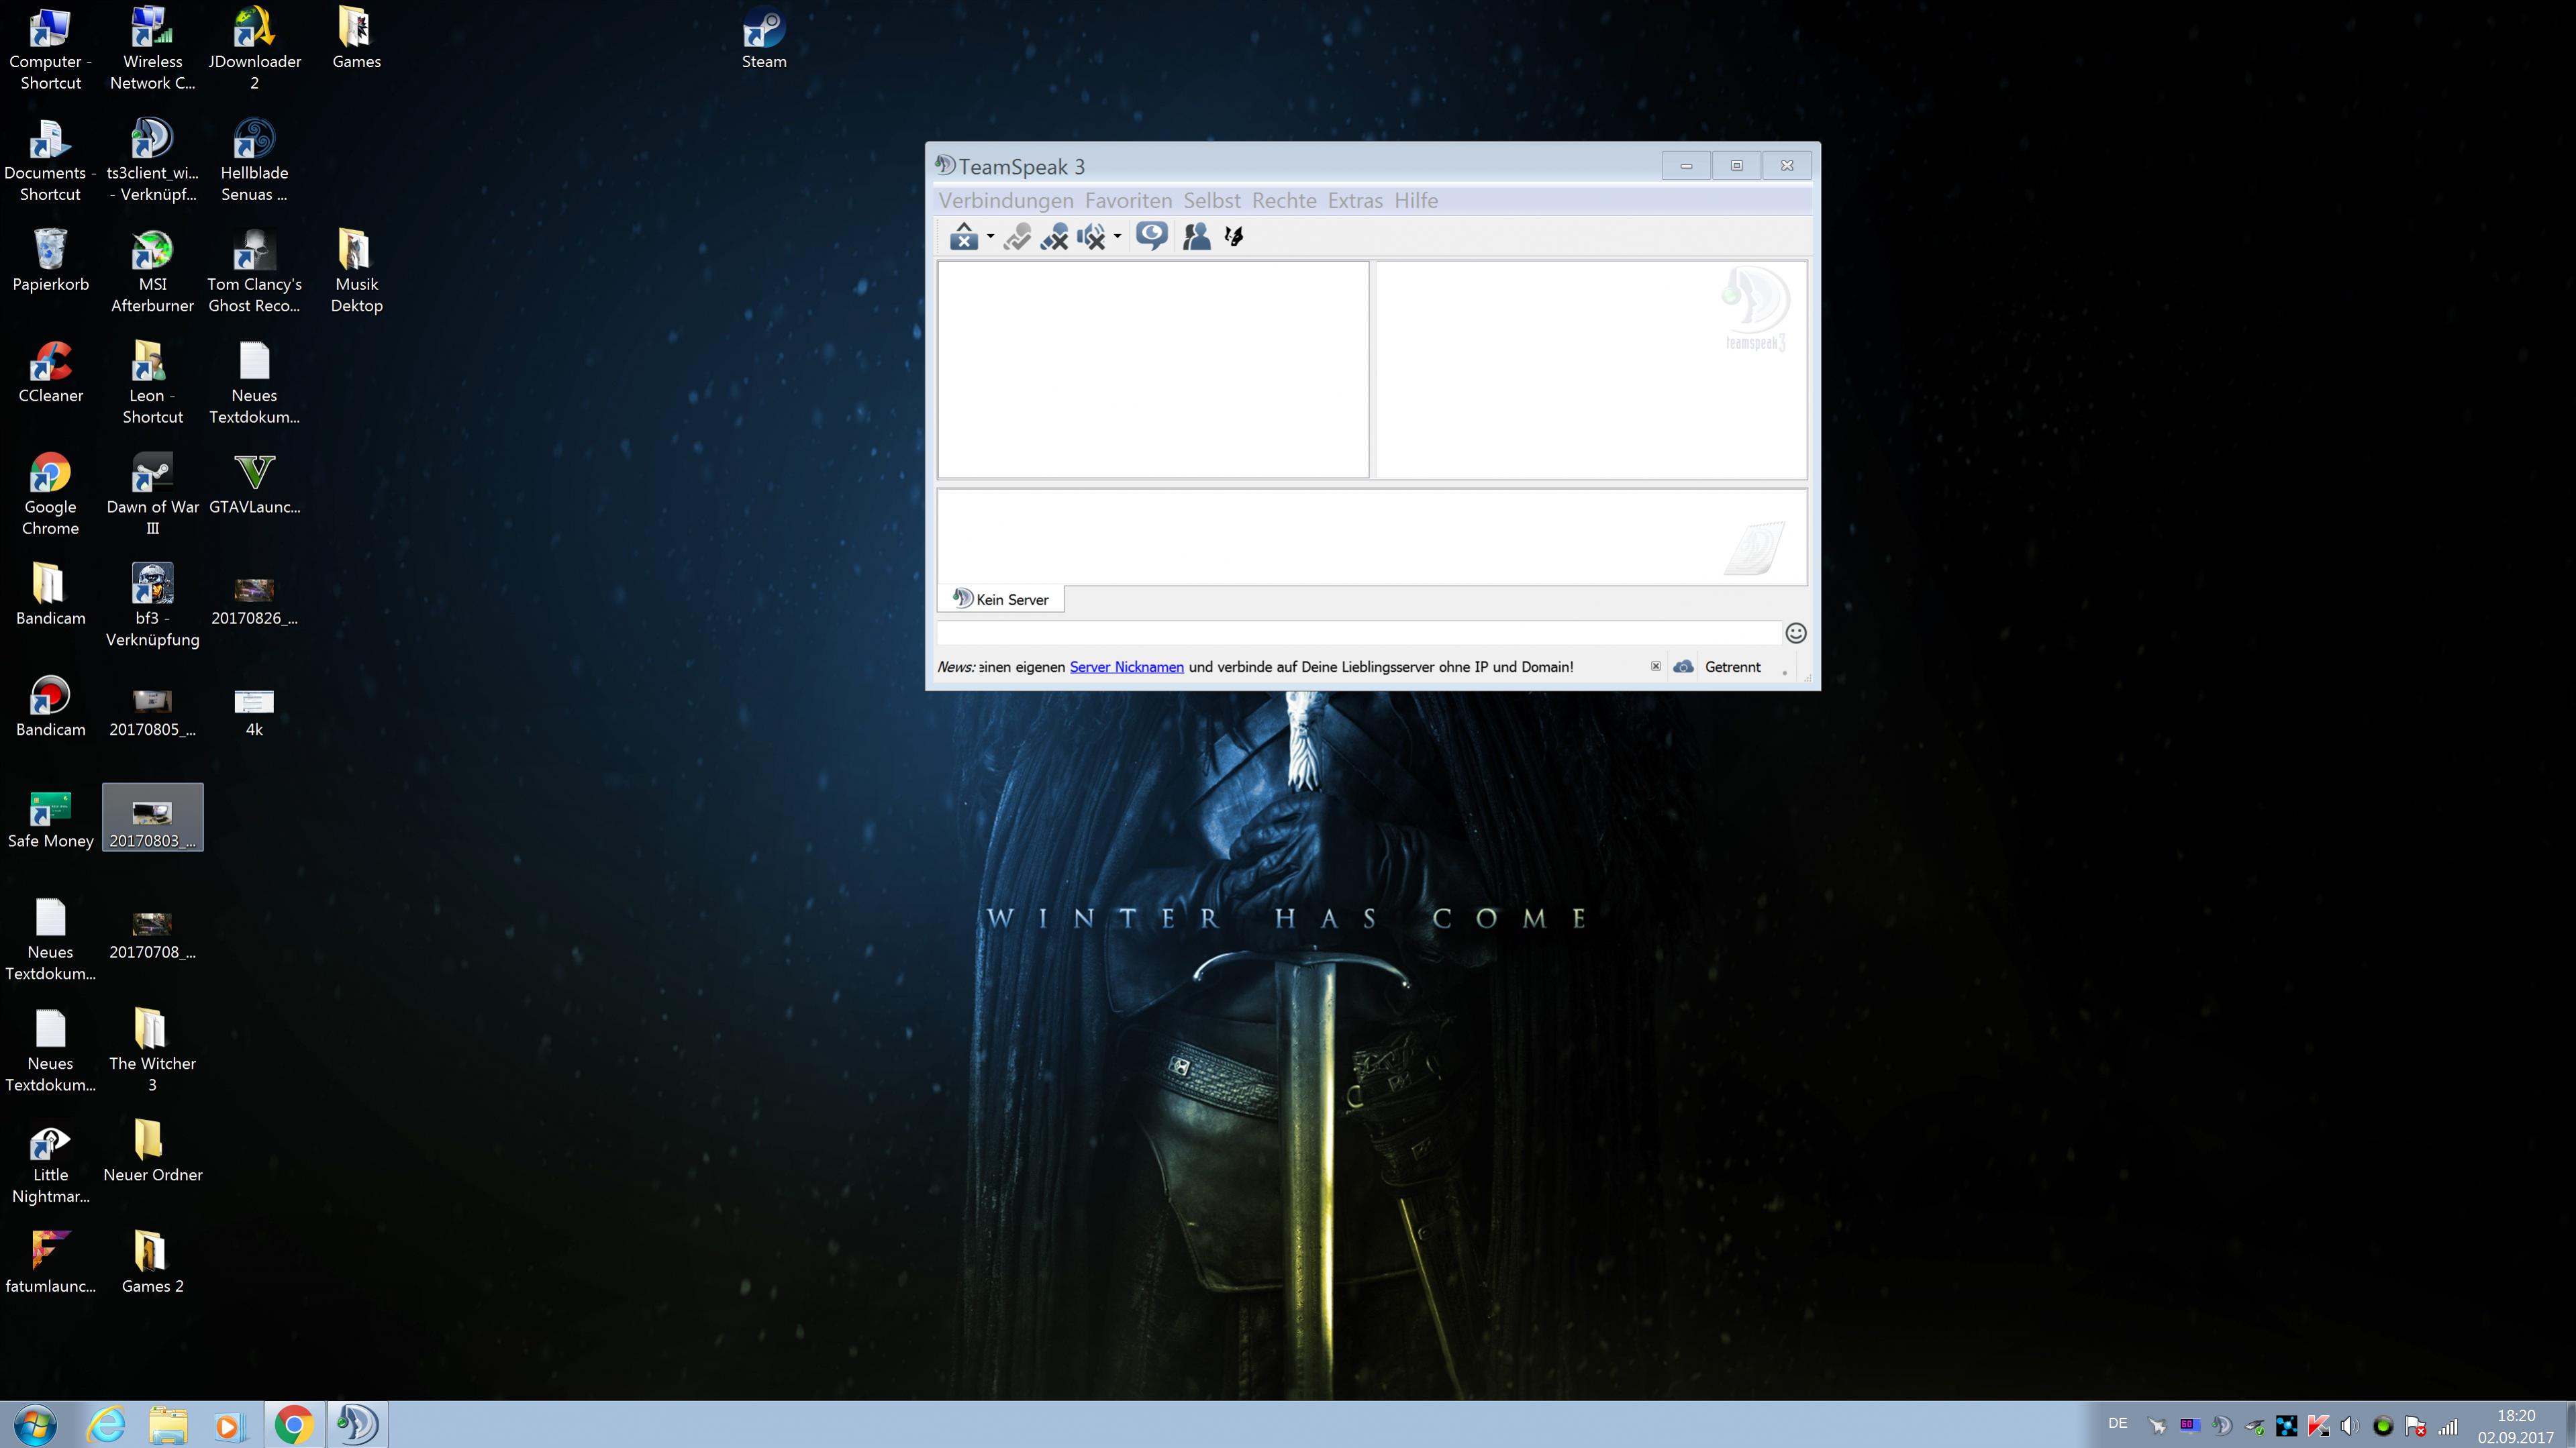Image resolution: width=2576 pixels, height=1448 pixels.
Task: Click the greyed activate microphone icon
Action: pos(1017,237)
